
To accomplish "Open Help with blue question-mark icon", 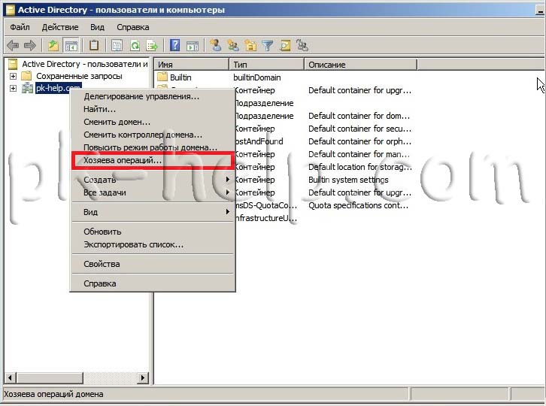I will [x=174, y=46].
